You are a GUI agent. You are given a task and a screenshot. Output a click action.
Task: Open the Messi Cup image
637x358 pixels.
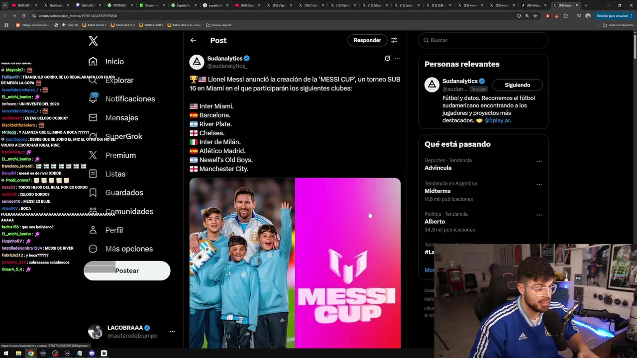(x=295, y=264)
